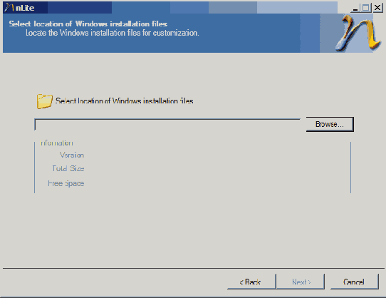Screen dimensions: 386x298
Task: Click the Browse... button
Action: coord(330,124)
